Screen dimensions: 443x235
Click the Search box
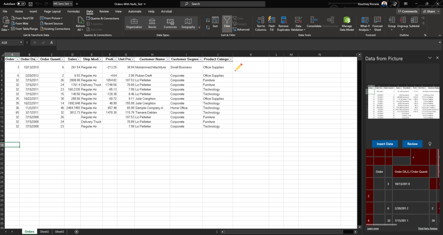coord(223,4)
